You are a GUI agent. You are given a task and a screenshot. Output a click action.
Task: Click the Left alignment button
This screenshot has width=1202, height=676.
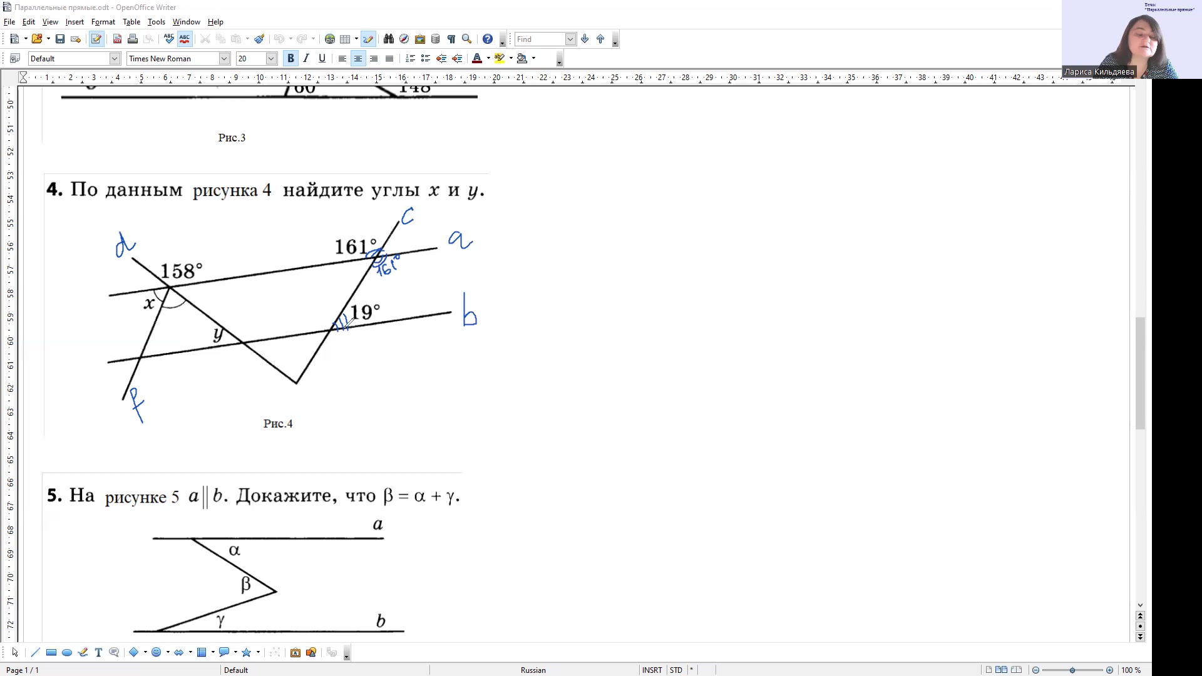pyautogui.click(x=342, y=59)
